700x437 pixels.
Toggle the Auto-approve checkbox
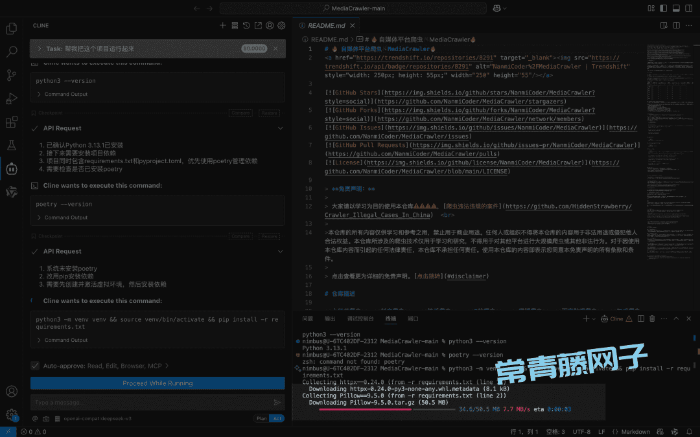pos(35,364)
